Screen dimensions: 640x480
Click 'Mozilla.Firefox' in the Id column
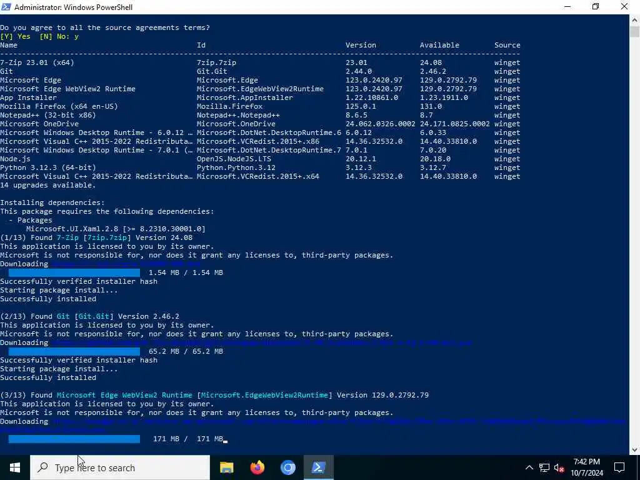pos(229,106)
